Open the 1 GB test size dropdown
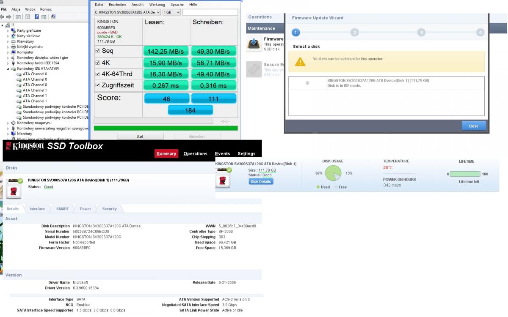 (171, 13)
